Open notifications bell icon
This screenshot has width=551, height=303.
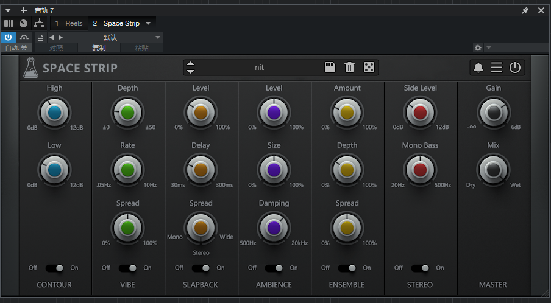coord(478,68)
